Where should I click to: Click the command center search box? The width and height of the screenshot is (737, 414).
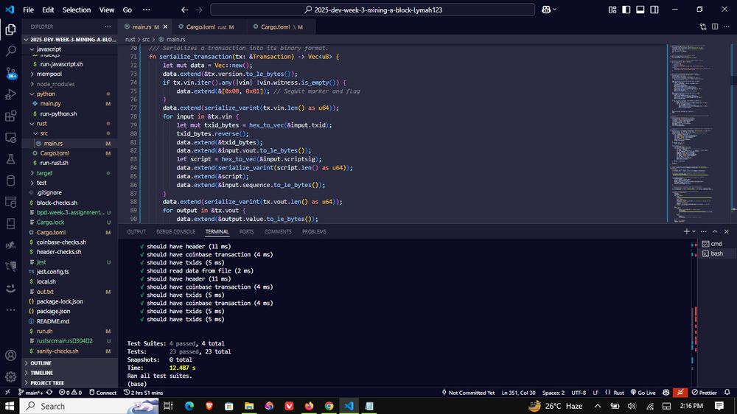[373, 10]
